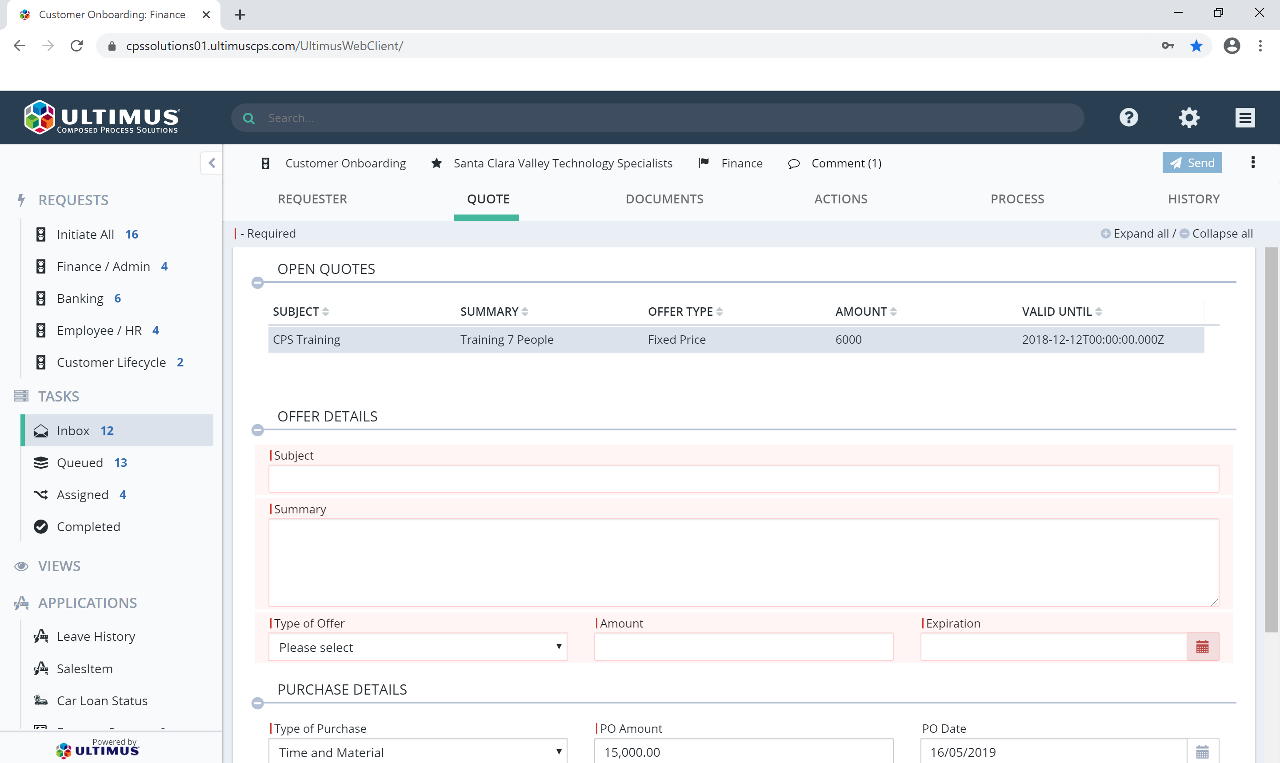Open the help icon in the top bar
The image size is (1280, 763).
tap(1128, 117)
